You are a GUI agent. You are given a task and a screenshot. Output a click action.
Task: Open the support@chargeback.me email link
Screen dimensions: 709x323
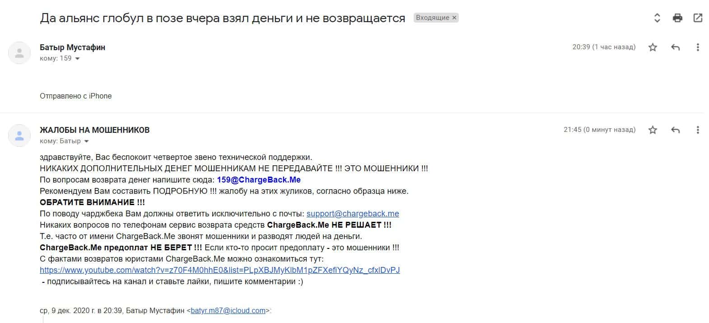(x=353, y=214)
